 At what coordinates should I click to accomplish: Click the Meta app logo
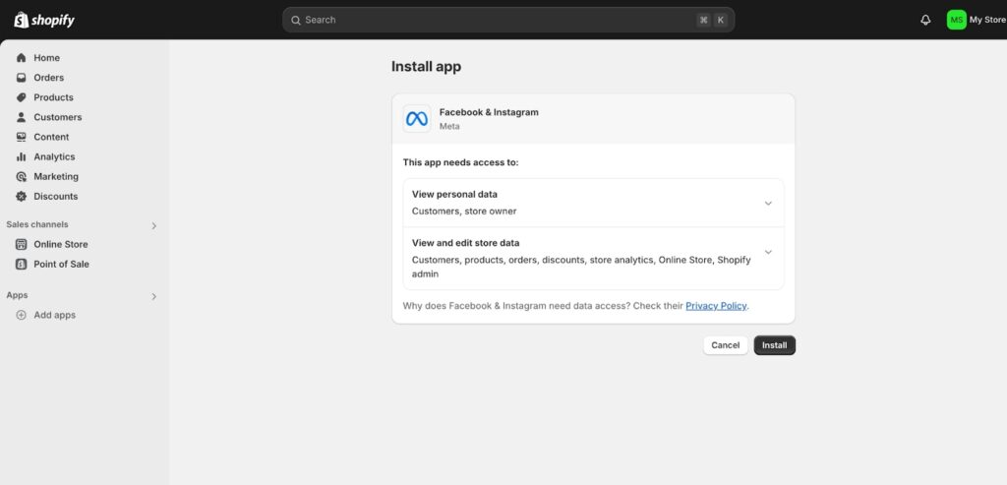click(x=417, y=119)
